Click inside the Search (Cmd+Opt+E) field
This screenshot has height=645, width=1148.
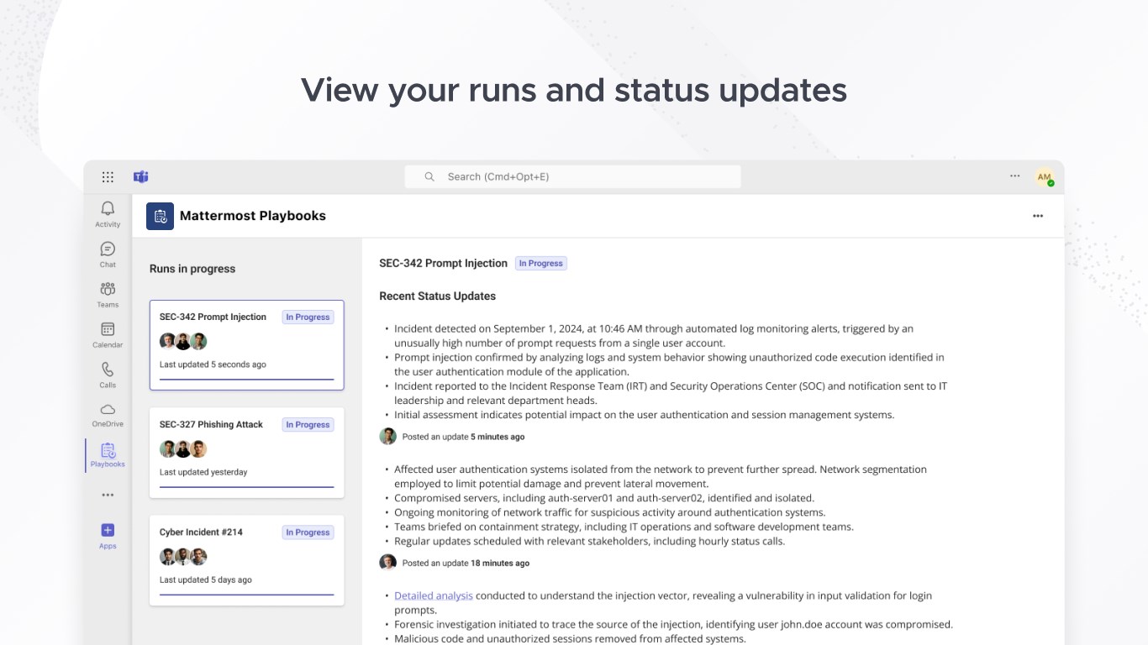[x=573, y=176]
